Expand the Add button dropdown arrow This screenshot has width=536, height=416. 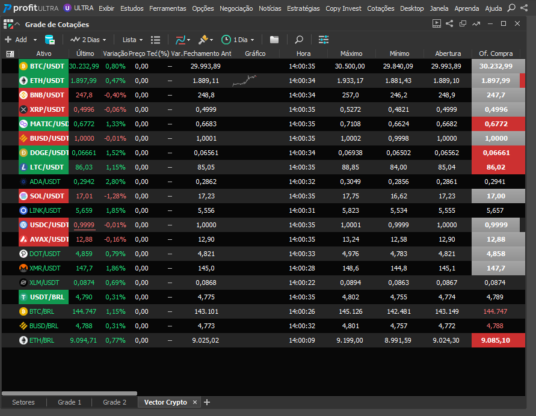pyautogui.click(x=35, y=40)
